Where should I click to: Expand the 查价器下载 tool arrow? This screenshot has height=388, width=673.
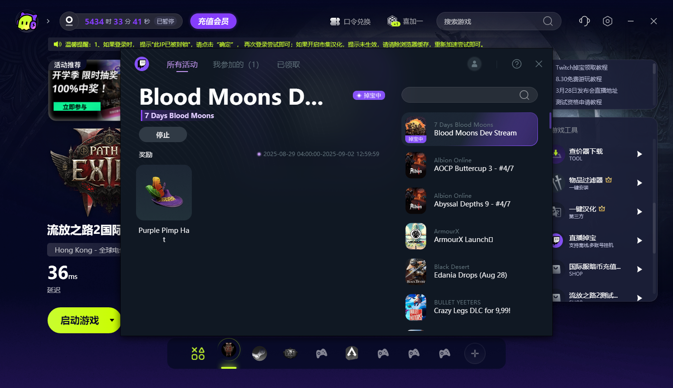click(639, 154)
